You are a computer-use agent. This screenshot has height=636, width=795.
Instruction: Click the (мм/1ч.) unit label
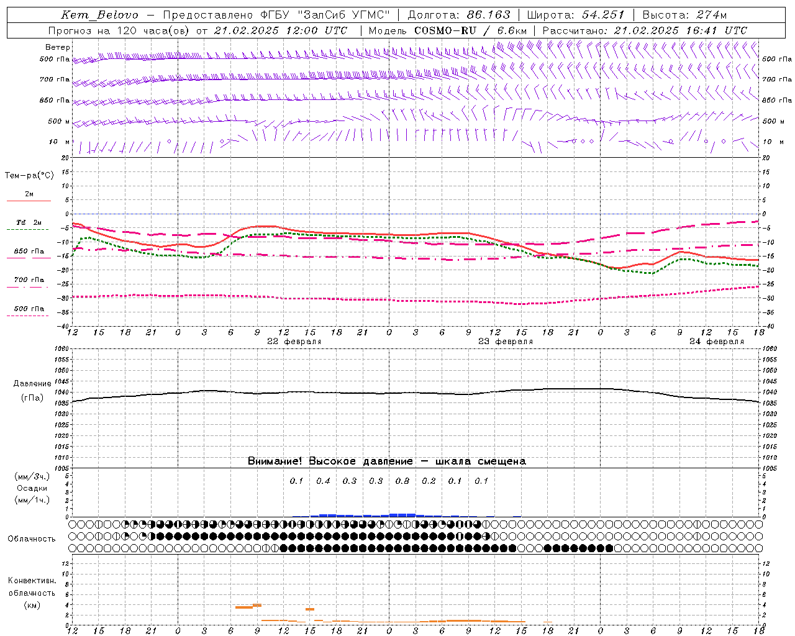pyautogui.click(x=32, y=500)
